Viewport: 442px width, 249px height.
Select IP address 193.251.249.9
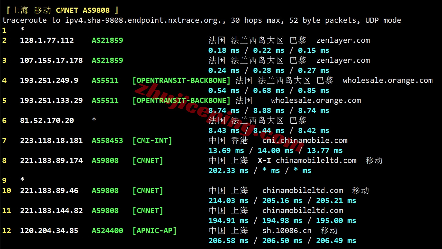[x=49, y=80]
